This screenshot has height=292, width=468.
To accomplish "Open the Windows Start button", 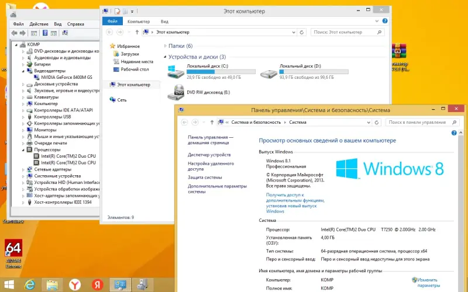I will point(9,285).
